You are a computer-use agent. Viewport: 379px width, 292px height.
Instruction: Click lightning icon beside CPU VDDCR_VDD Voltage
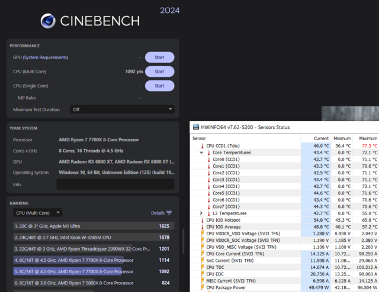[x=202, y=233]
